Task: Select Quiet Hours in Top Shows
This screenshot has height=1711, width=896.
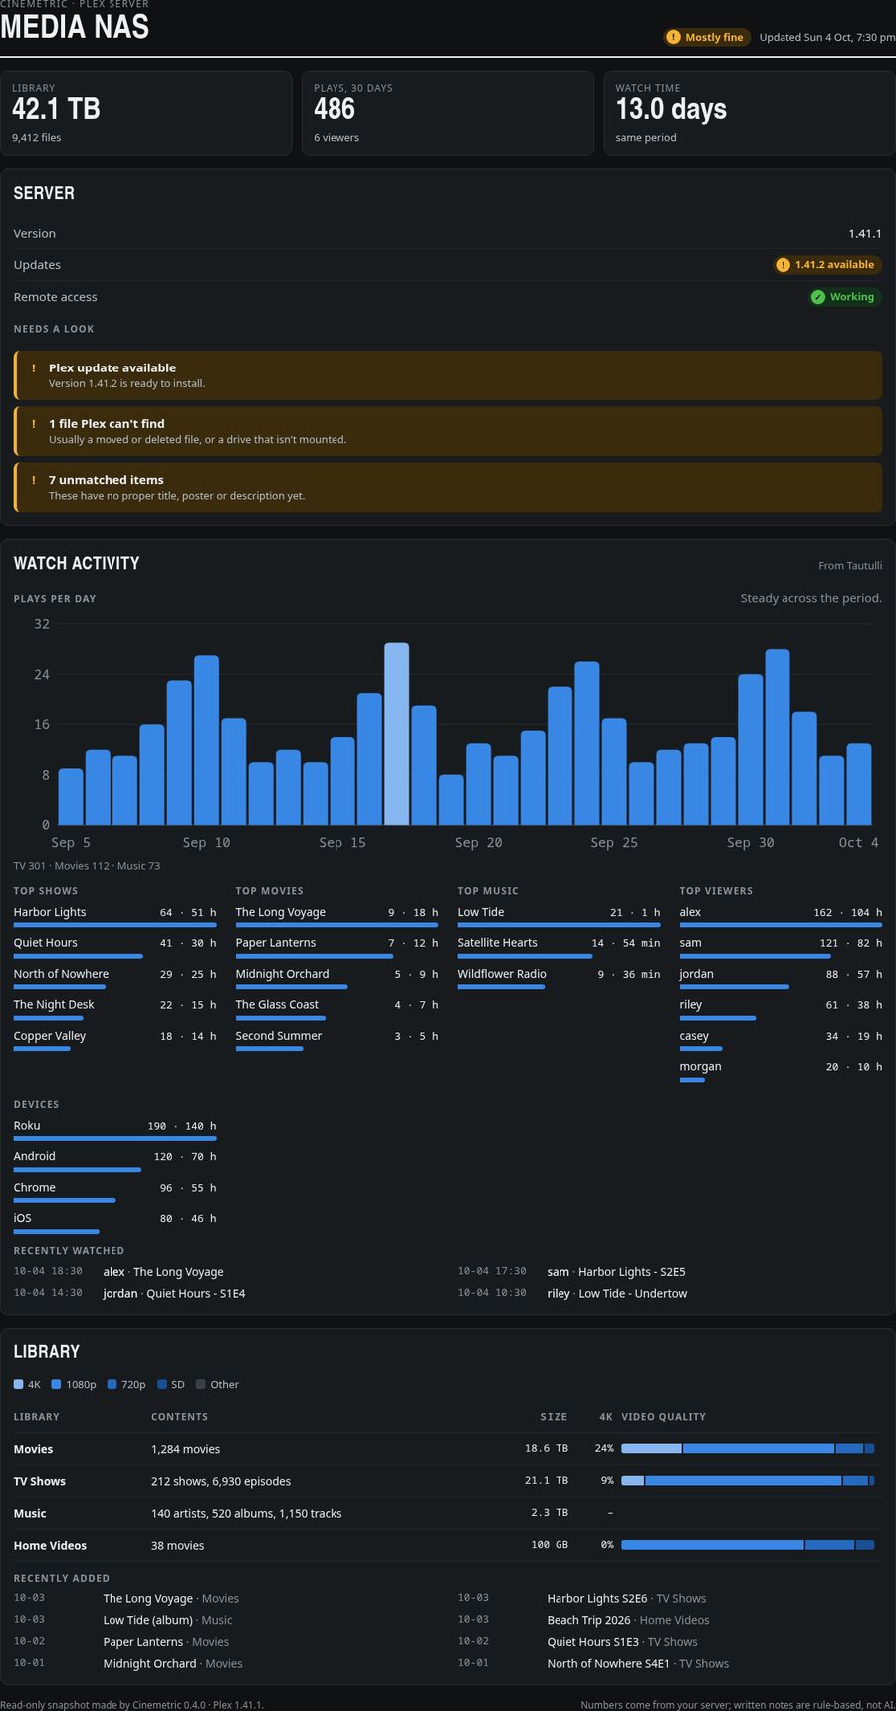Action: point(45,943)
